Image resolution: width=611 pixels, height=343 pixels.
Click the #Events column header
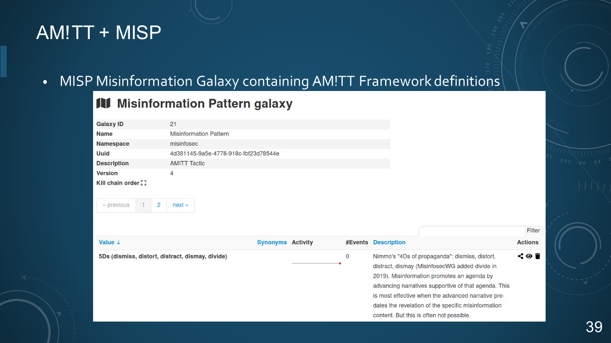click(x=357, y=242)
